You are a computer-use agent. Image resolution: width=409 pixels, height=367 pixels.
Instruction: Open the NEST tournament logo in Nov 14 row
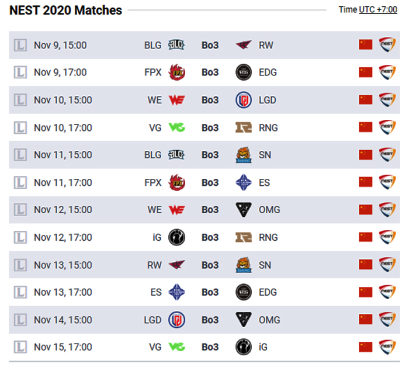[x=387, y=320]
